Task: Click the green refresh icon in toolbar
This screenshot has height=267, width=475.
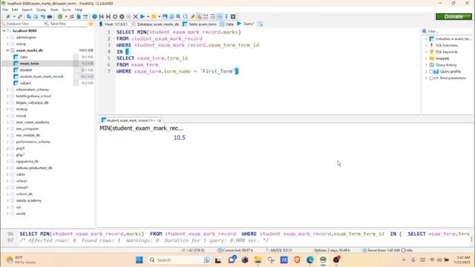Action: coord(60,16)
